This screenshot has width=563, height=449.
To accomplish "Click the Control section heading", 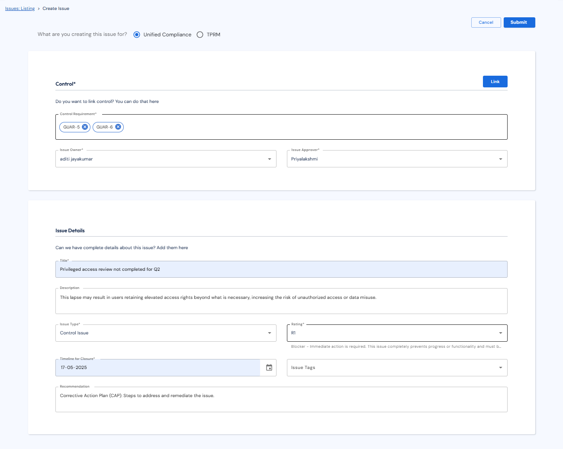I will tap(65, 84).
